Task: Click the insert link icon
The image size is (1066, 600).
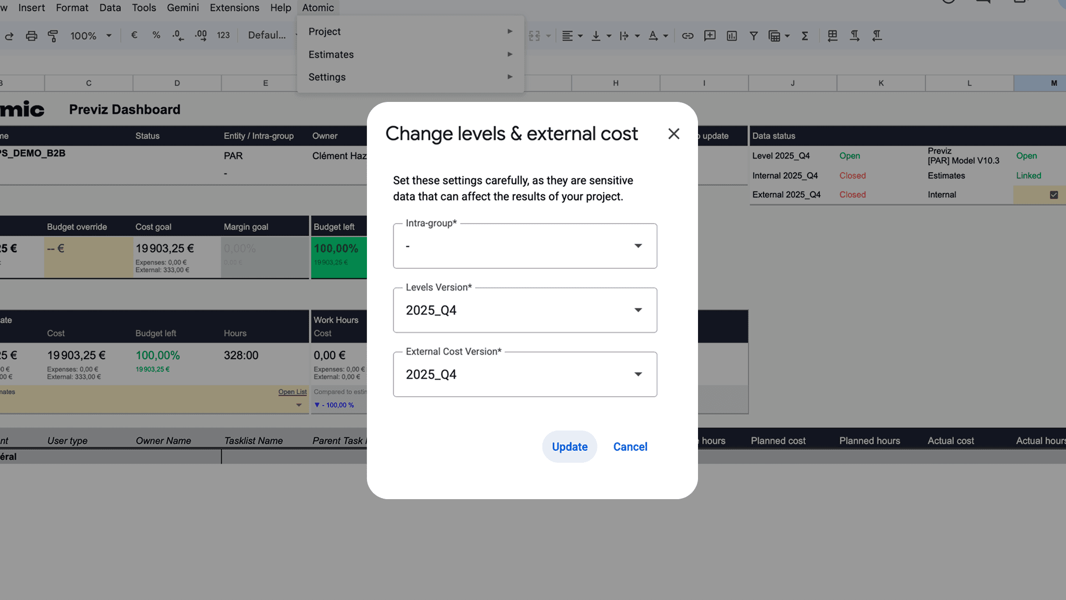Action: click(x=688, y=36)
